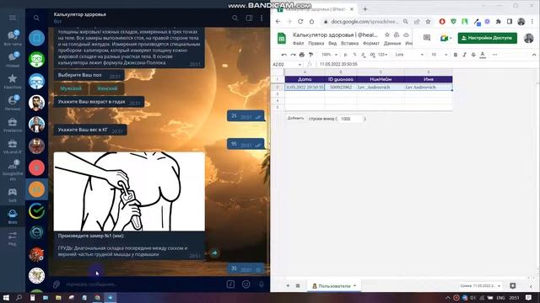Viewport: 540px width, 303px height.
Task: Toggle the Telegram right info side panel
Action: pos(249,18)
